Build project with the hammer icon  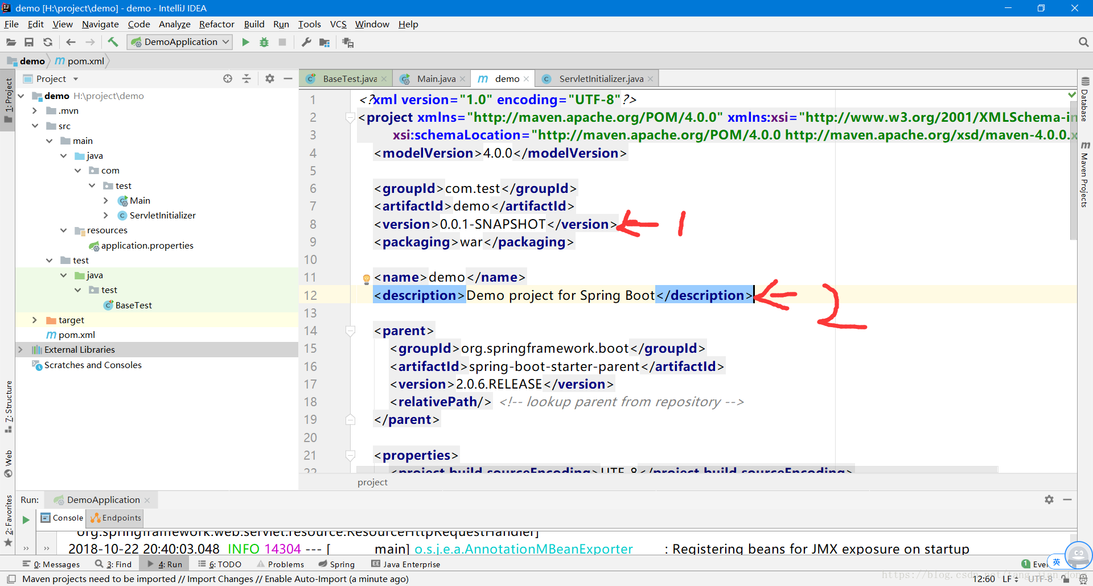(x=113, y=42)
